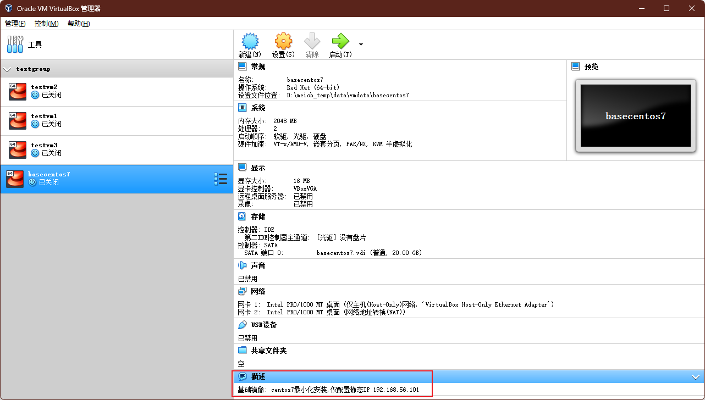Select the testvm1 name text
The image size is (705, 400).
pos(44,116)
